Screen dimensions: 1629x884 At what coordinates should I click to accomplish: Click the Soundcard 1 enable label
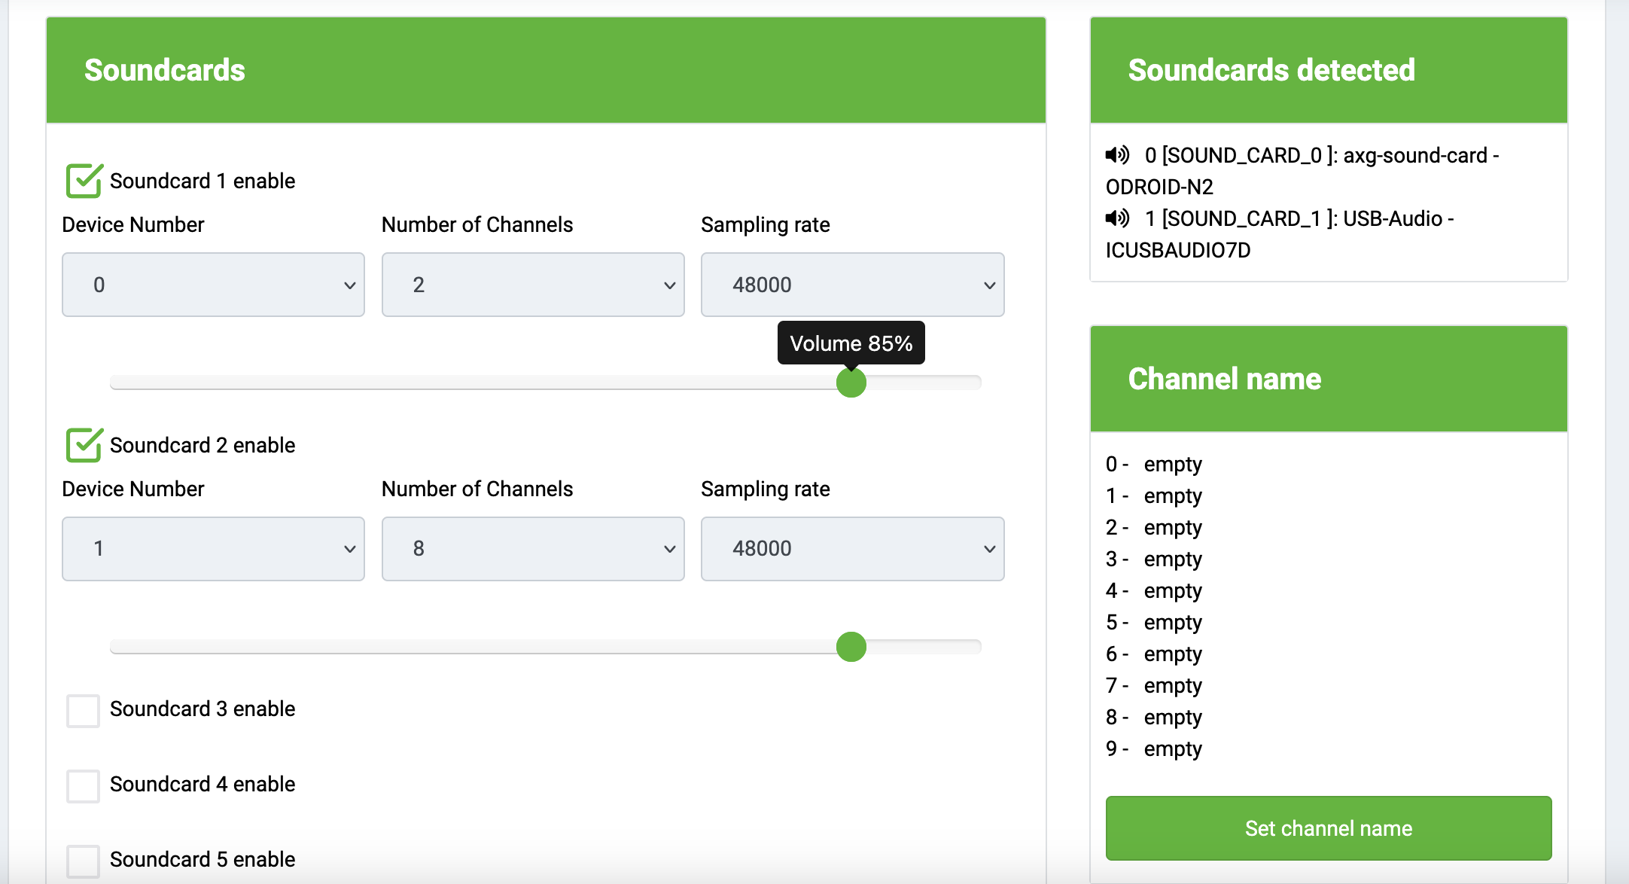coord(202,181)
